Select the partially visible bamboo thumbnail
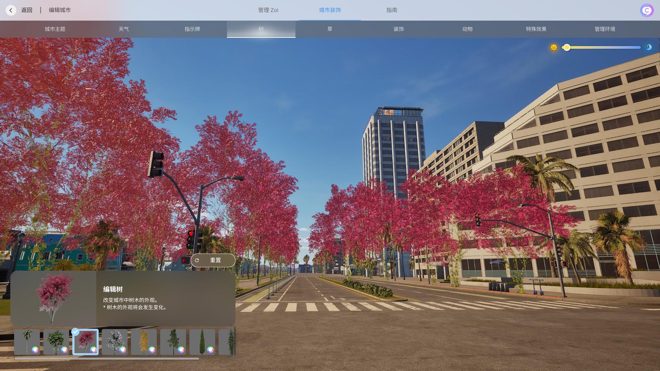This screenshot has height=371, width=660. pyautogui.click(x=227, y=342)
